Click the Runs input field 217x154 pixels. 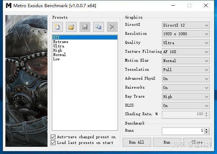(x=183, y=131)
